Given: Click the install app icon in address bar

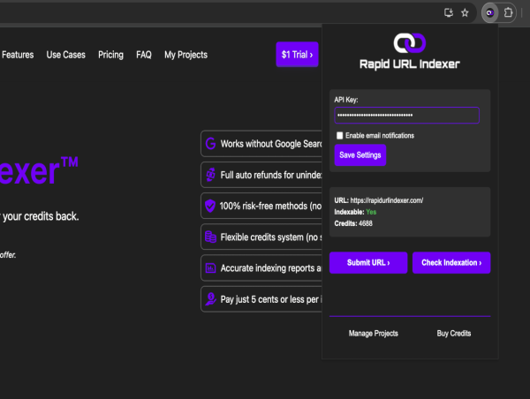Looking at the screenshot, I should [x=449, y=13].
